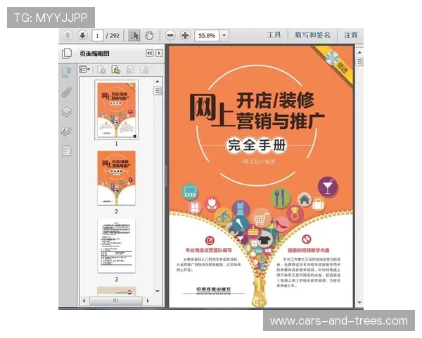
Task: Click the third greyed thumbnail toolbar icon
Action: [130, 70]
